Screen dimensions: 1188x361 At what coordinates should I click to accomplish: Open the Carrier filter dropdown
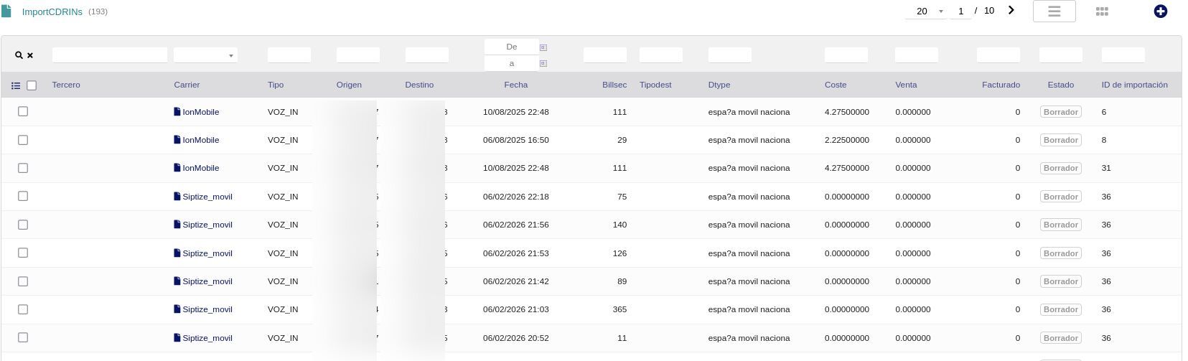205,55
